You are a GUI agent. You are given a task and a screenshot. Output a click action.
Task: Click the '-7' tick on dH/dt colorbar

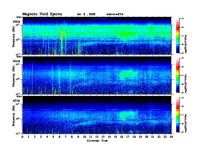pos(182,36)
